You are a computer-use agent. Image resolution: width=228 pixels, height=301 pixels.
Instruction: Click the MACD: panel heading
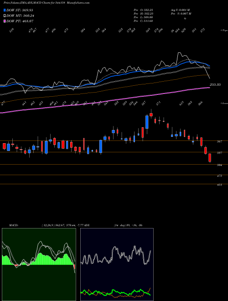[x=14, y=225]
